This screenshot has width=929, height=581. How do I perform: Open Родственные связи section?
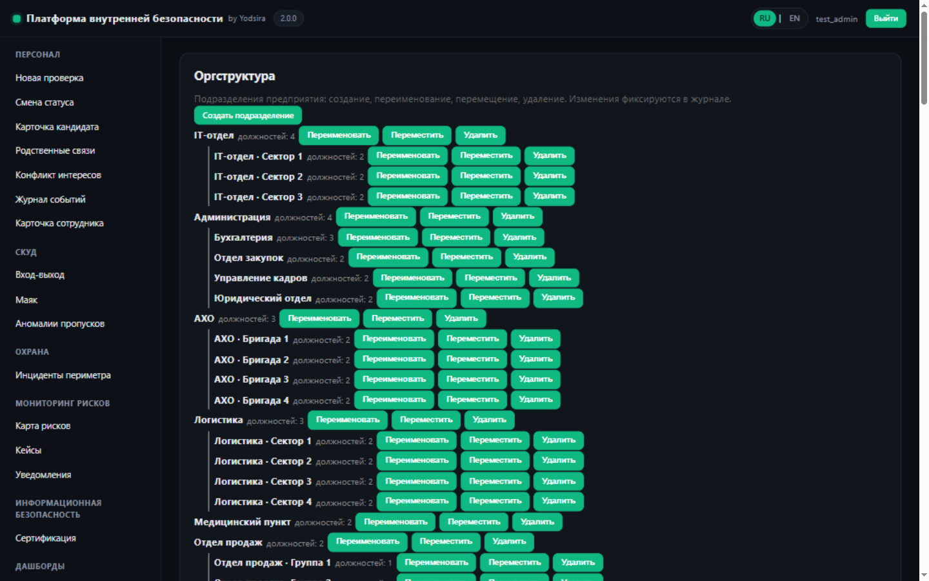click(55, 150)
